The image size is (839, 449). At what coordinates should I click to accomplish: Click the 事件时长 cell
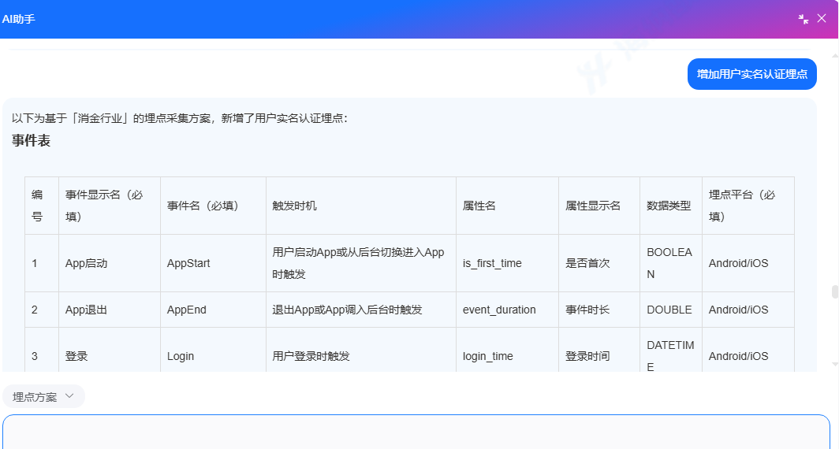[599, 310]
